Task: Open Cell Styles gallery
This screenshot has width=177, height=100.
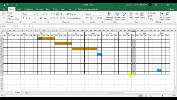Action: [x=124, y=16]
